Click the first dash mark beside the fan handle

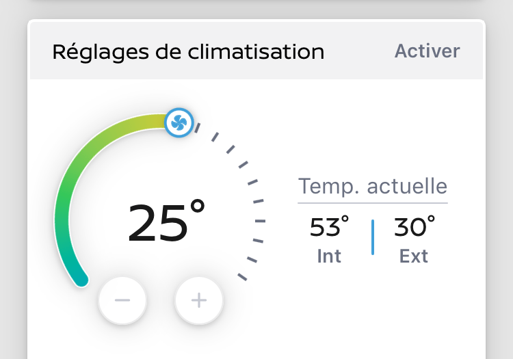click(197, 127)
